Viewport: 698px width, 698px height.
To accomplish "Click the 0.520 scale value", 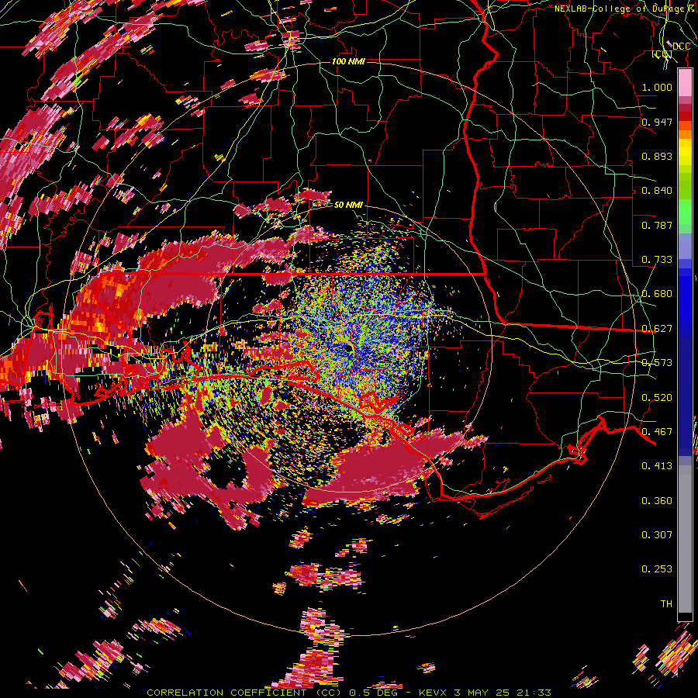I will (x=657, y=398).
